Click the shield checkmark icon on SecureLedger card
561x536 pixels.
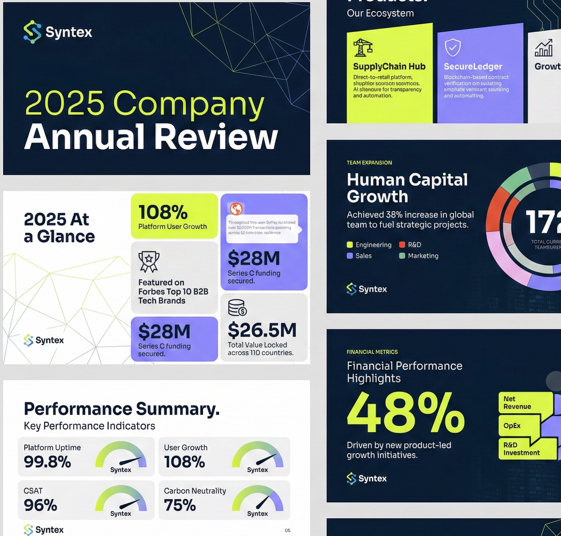click(452, 47)
